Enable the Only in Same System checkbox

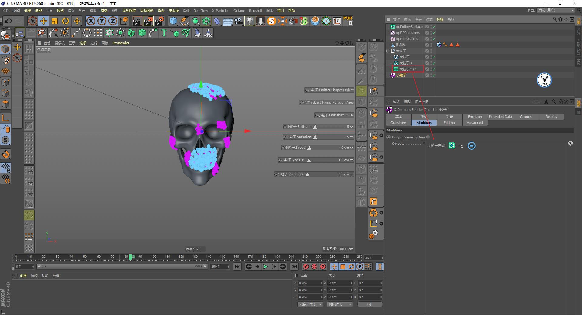pyautogui.click(x=428, y=137)
